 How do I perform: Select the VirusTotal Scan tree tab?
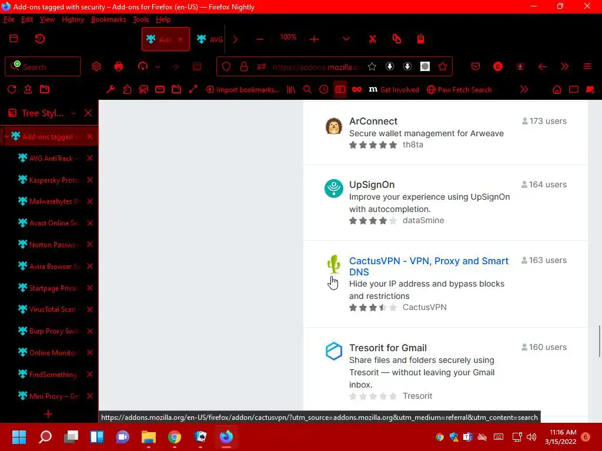click(x=49, y=309)
